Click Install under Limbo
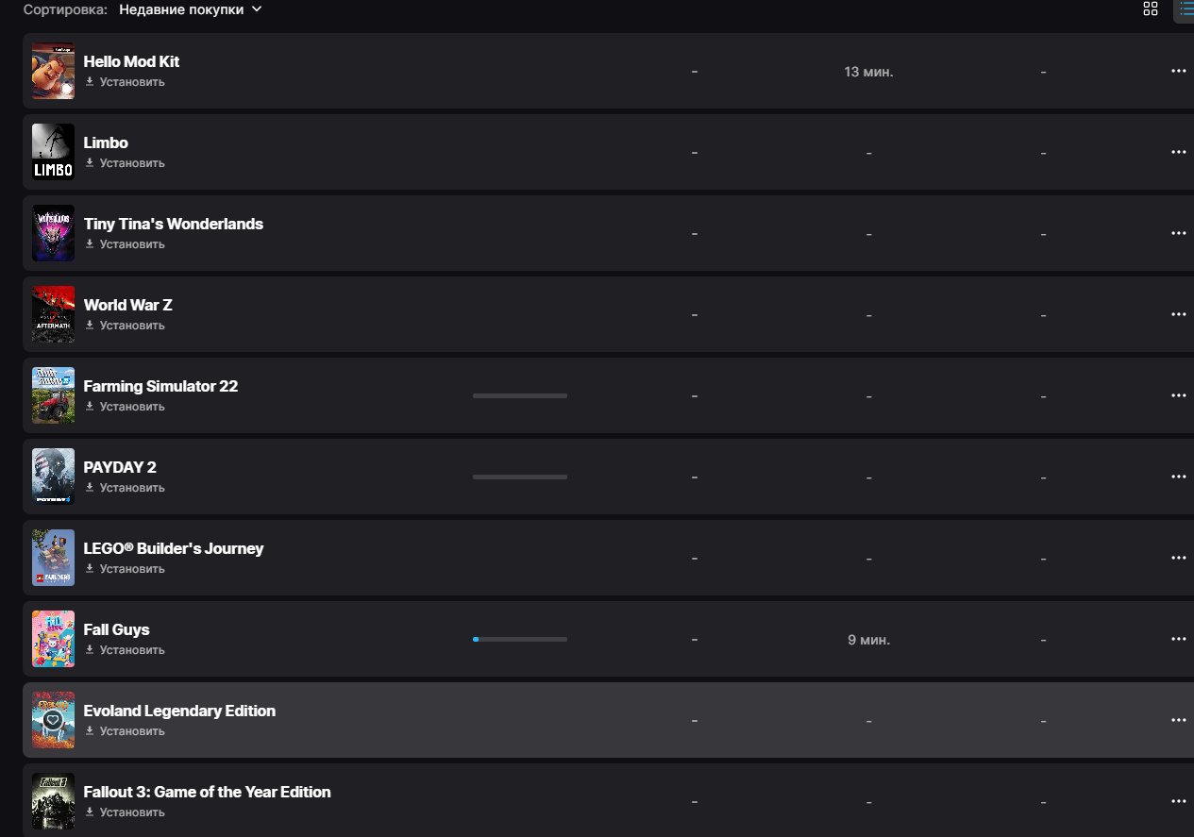The width and height of the screenshot is (1194, 837). coord(126,163)
